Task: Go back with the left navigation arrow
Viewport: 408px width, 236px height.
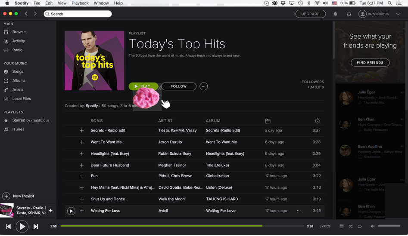Action: pyautogui.click(x=26, y=14)
